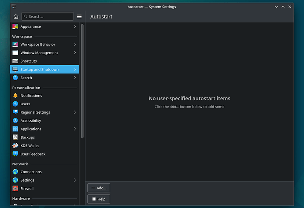Screen dimensions: 304x208
Task: Click the Shortcuts keyboard icon
Action: coord(15,61)
